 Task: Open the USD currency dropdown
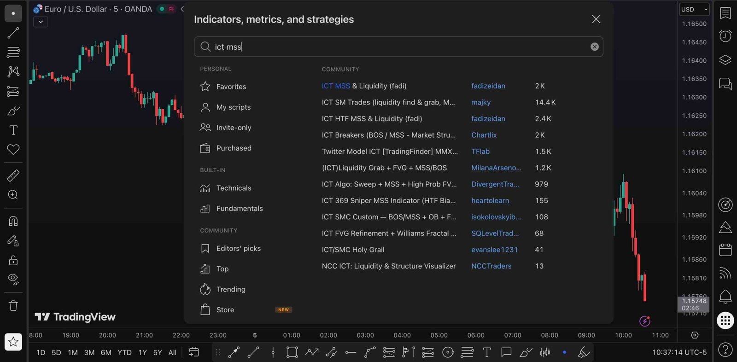click(694, 9)
